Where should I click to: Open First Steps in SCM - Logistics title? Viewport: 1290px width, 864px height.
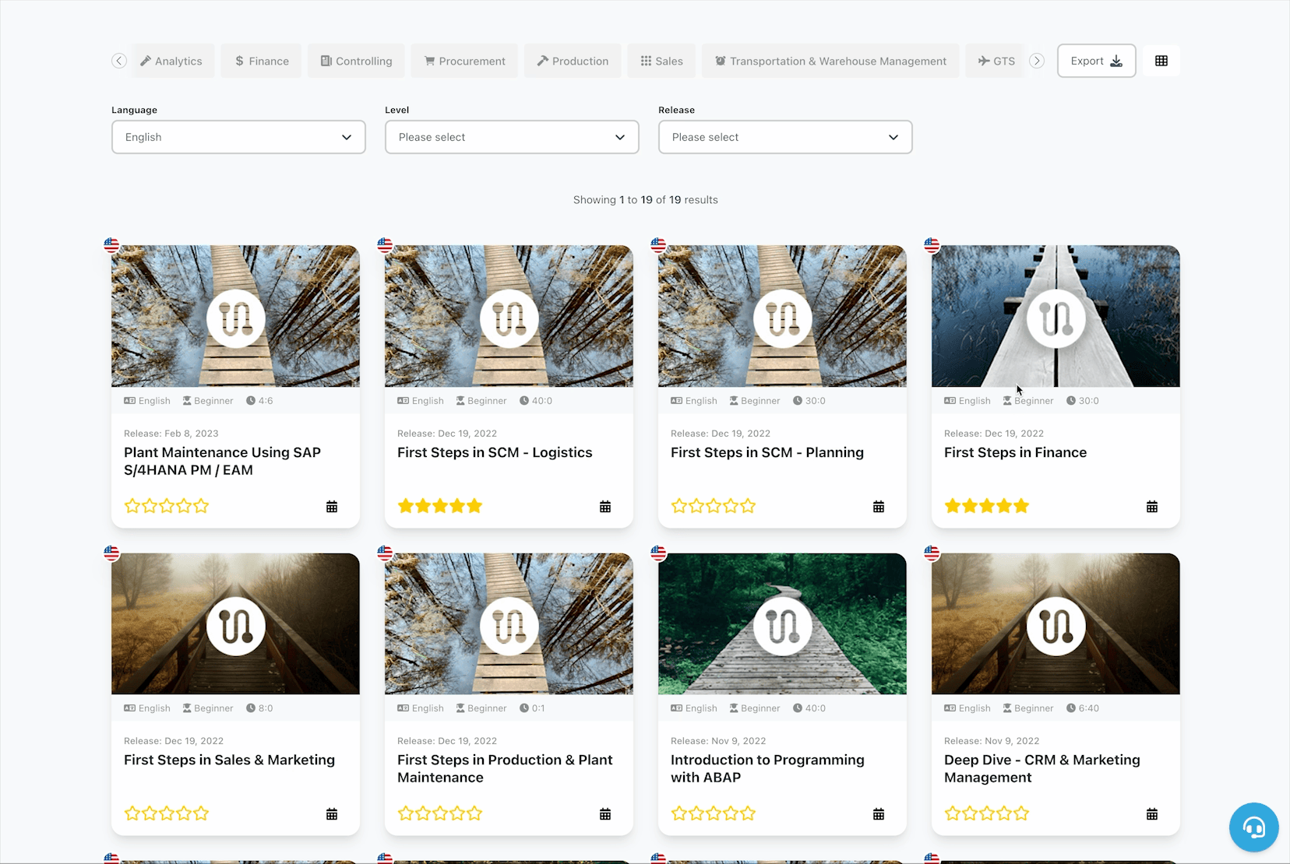(495, 452)
